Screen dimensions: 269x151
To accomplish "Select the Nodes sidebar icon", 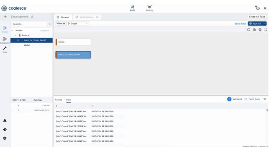I will click(5, 29).
